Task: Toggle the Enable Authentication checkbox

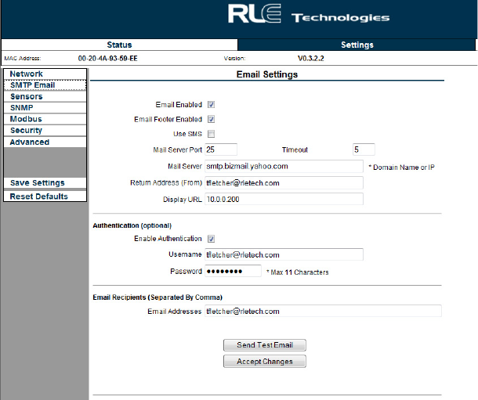Action: [212, 239]
